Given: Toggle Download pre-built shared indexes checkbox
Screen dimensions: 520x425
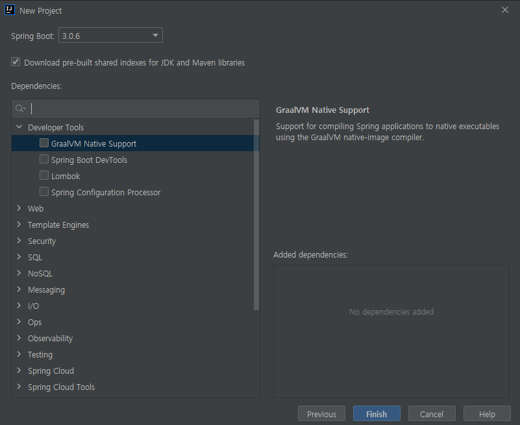Looking at the screenshot, I should click(16, 62).
